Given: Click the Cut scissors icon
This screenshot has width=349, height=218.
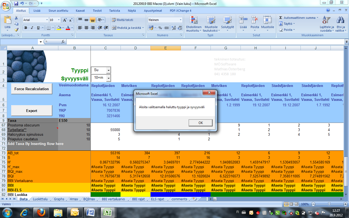Looking at the screenshot, I should (16, 18).
